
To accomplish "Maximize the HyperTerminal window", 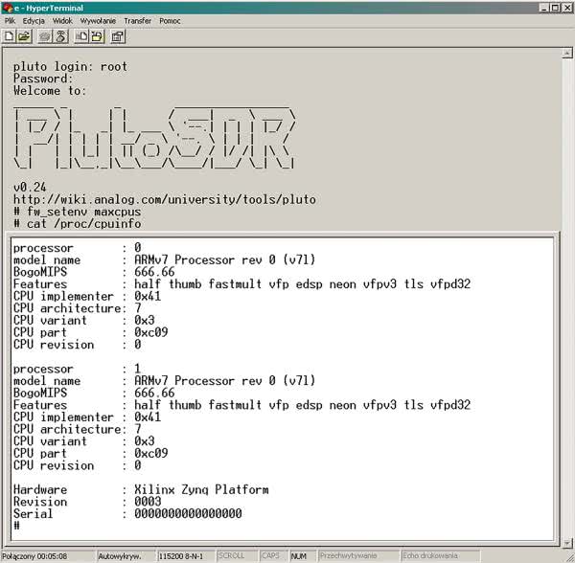I will point(554,7).
